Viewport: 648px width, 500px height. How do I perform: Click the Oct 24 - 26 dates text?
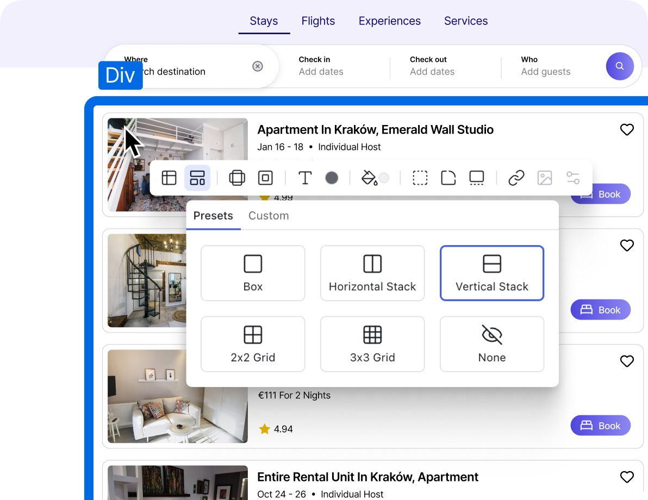(282, 494)
